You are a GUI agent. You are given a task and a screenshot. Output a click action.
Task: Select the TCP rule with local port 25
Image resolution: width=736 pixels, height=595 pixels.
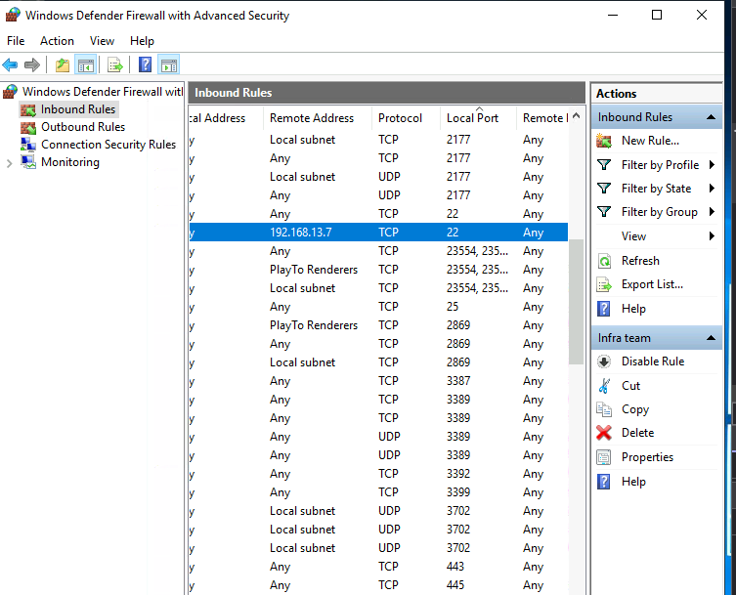click(378, 307)
